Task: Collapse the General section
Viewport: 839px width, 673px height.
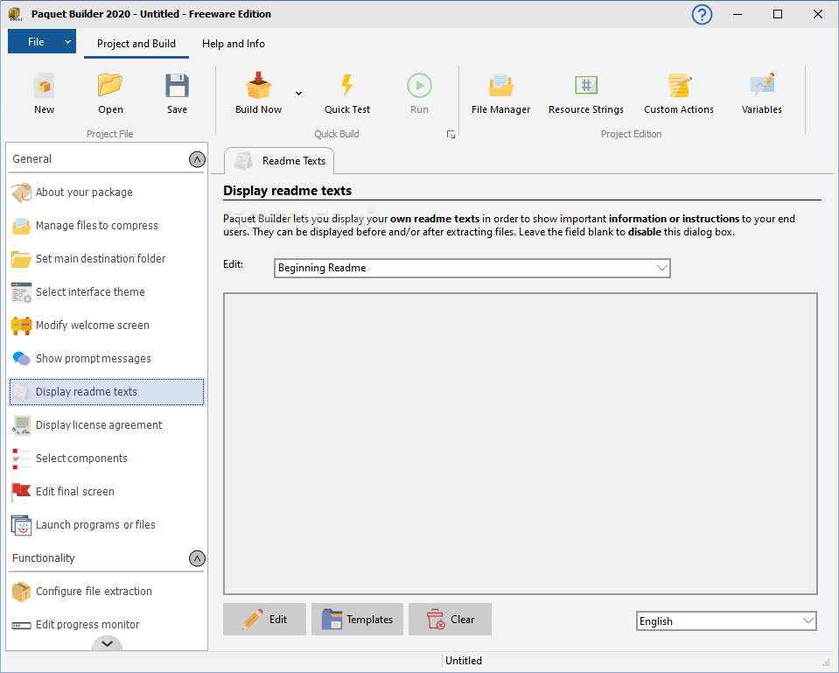Action: coord(197,159)
